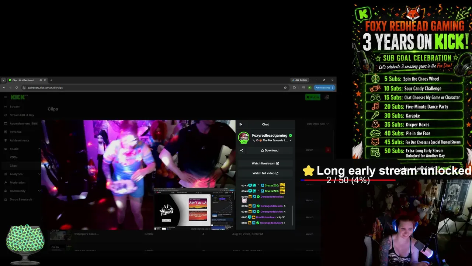Click the Revenue sidebar icon
Screen dimensions: 472x266
pyautogui.click(x=6, y=132)
